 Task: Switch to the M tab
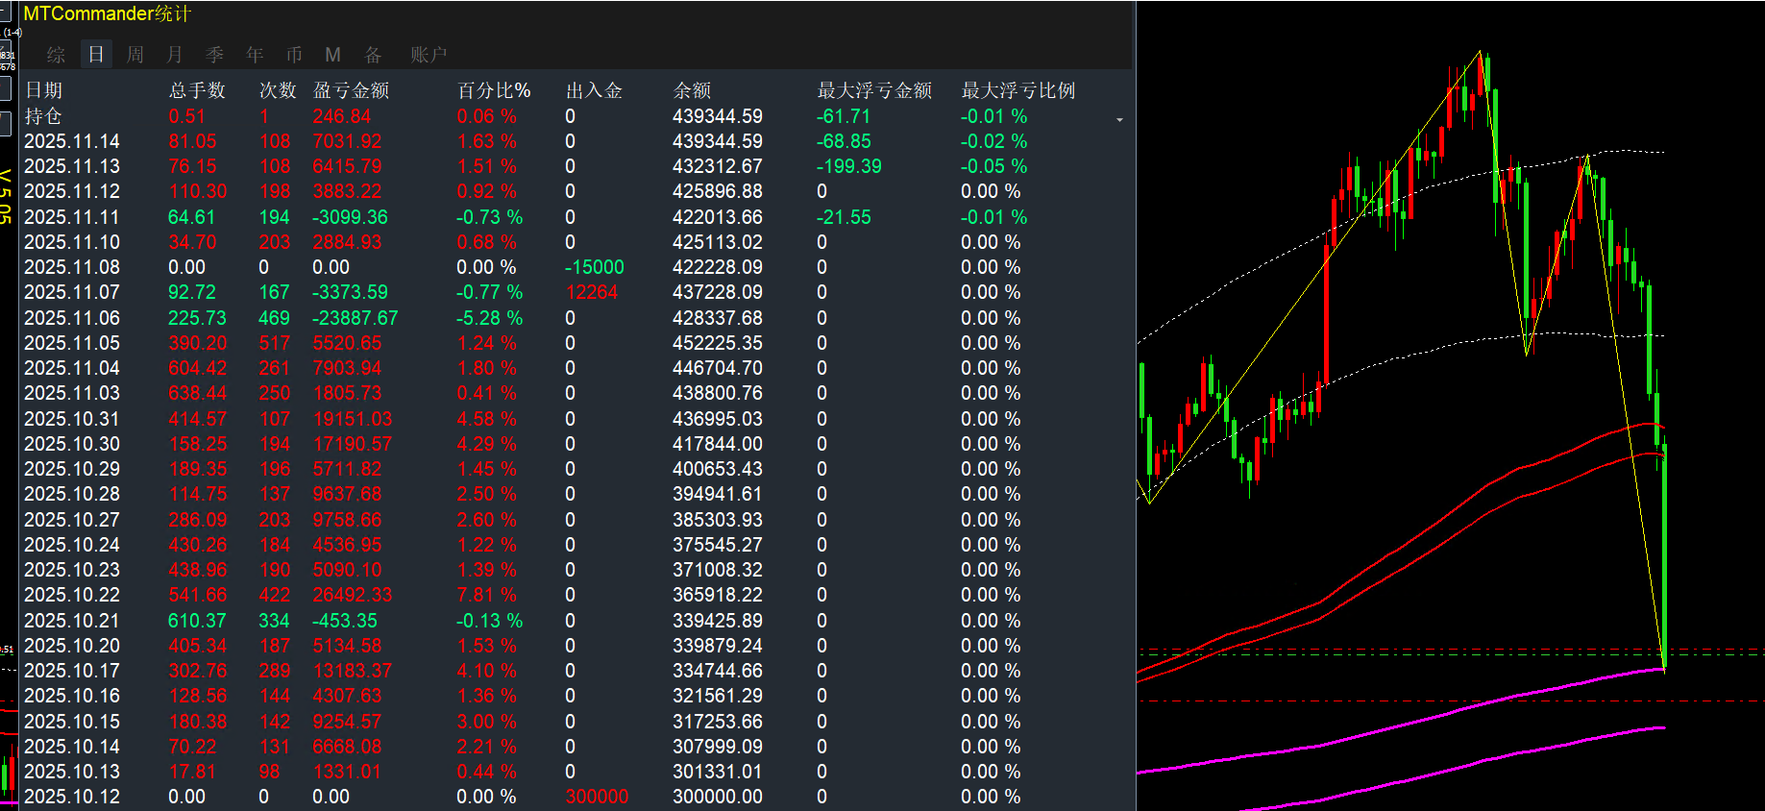point(333,55)
